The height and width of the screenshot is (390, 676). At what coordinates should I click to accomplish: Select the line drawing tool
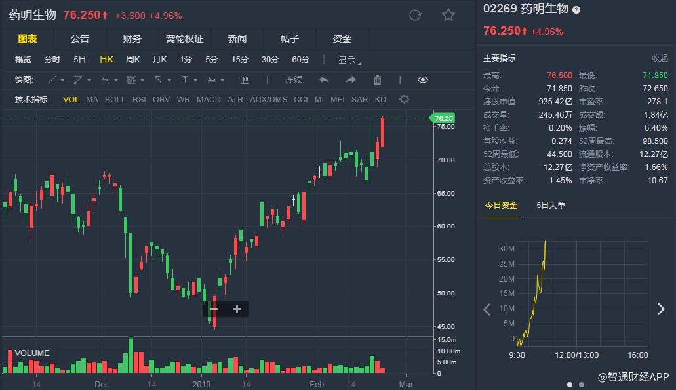[x=52, y=80]
